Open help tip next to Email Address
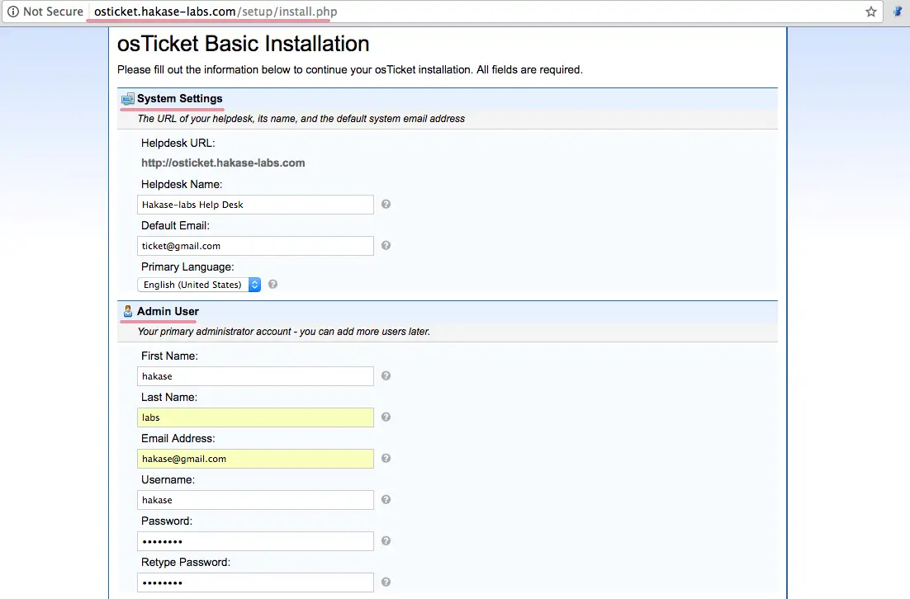Viewport: 910px width, 599px height. 386,458
